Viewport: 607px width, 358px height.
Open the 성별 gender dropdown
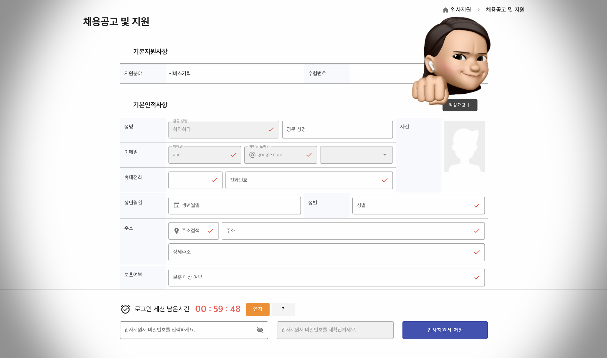[x=418, y=206]
